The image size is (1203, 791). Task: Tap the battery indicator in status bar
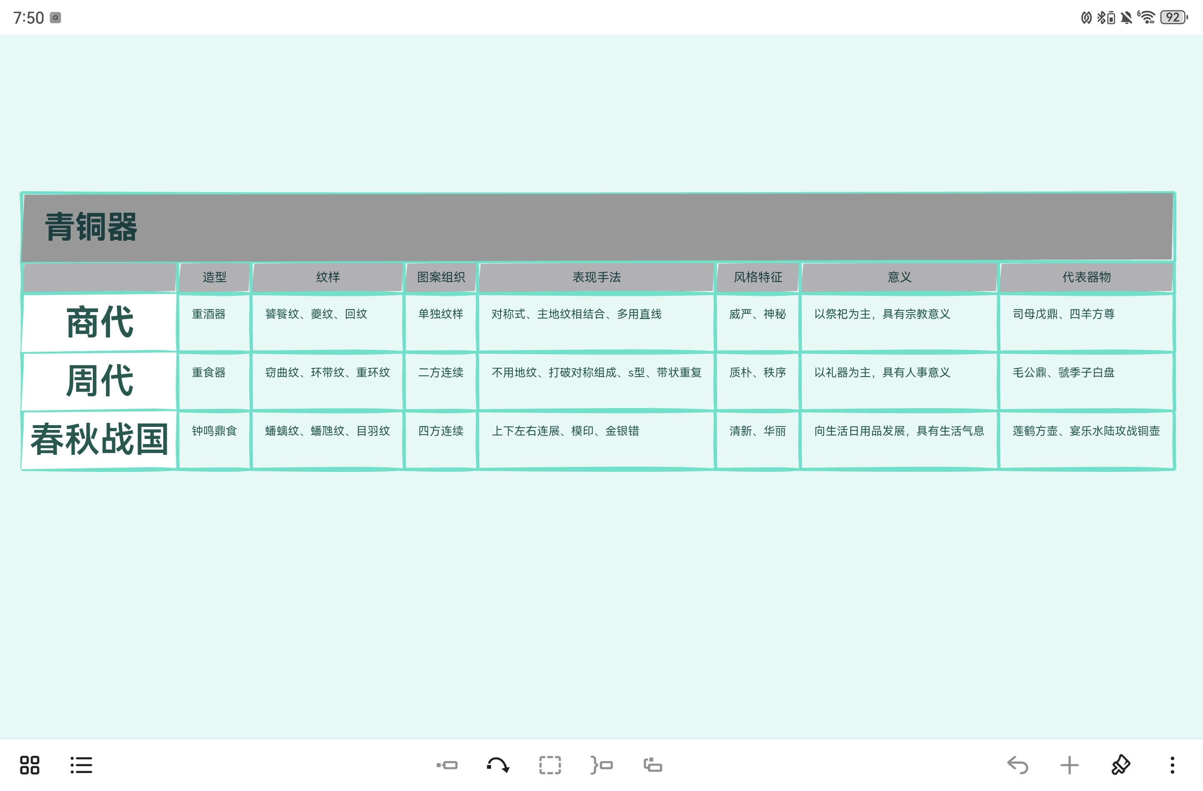tap(1173, 18)
